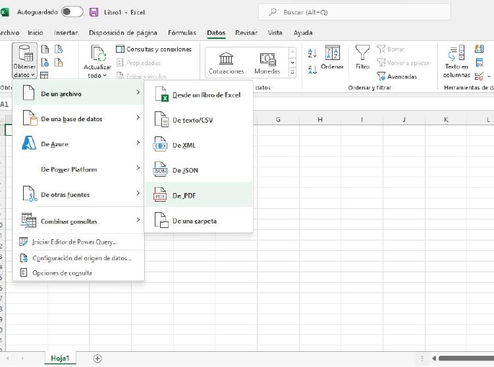
Task: Toggle the Filtro funnel button
Action: click(362, 57)
